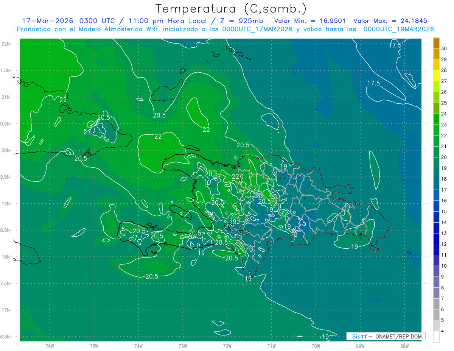Image resolution: width=454 pixels, height=351 pixels.
Task: Click the "4" label on the color legend
Action: (443, 331)
